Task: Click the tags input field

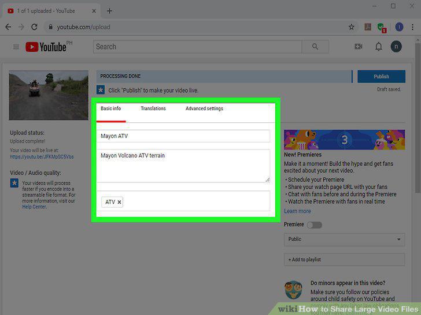Action: click(x=183, y=201)
